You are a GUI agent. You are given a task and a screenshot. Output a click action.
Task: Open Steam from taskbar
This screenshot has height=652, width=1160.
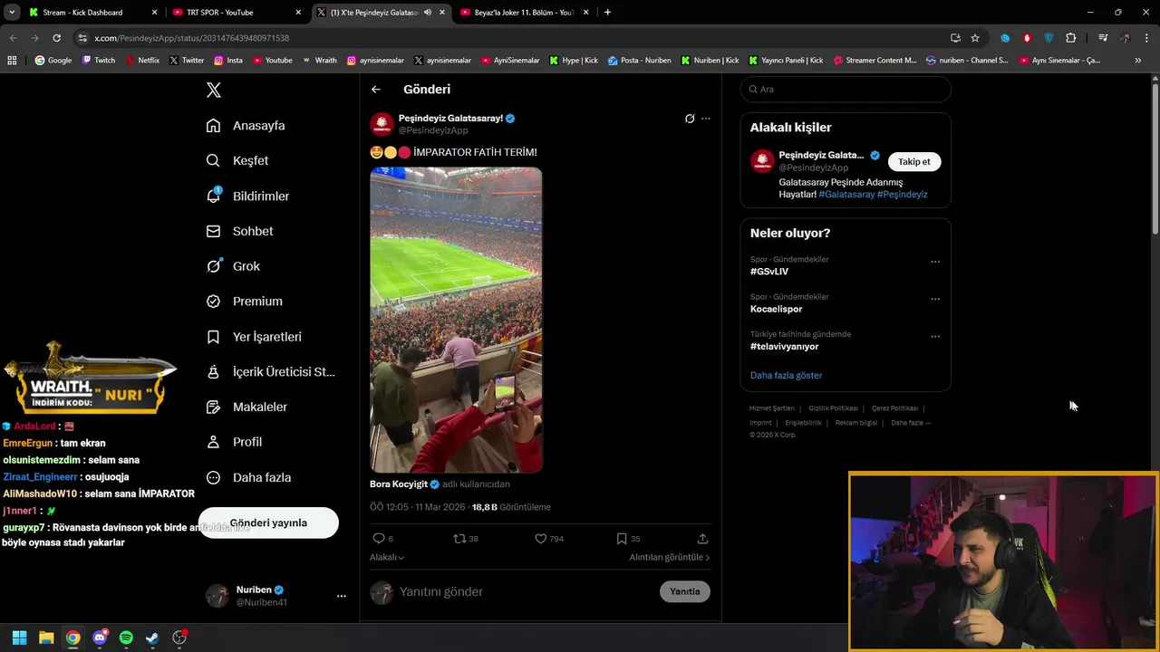tap(152, 638)
